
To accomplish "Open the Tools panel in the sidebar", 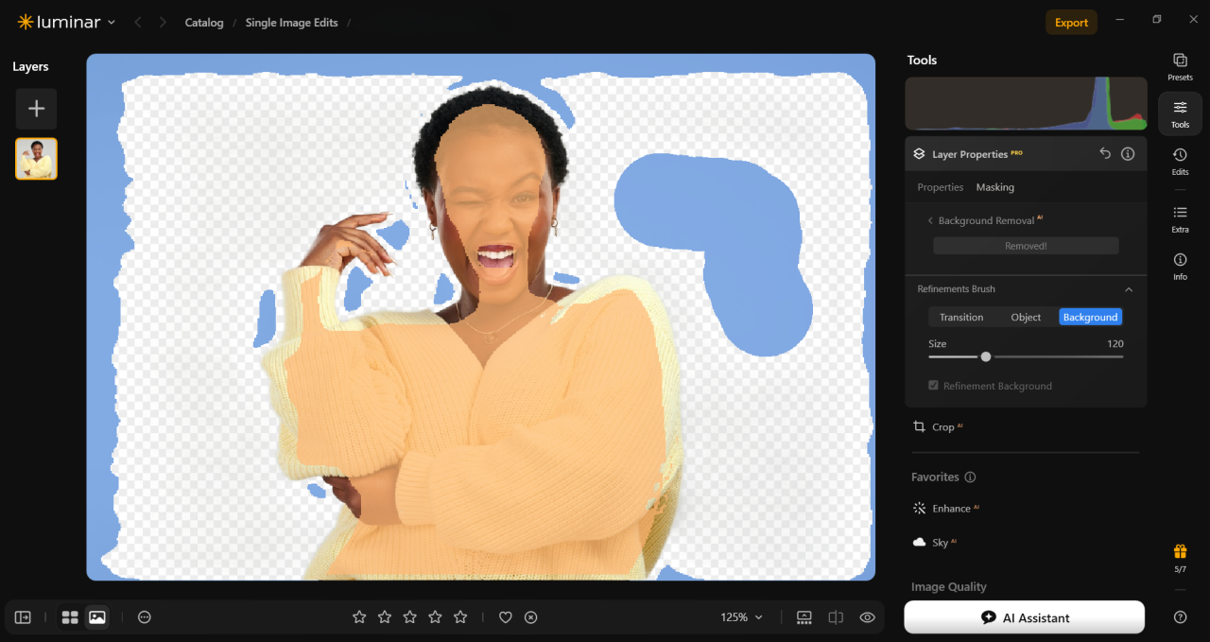I will 1180,113.
